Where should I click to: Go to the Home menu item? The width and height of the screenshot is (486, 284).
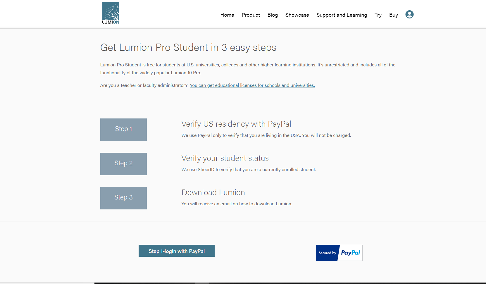pyautogui.click(x=227, y=15)
